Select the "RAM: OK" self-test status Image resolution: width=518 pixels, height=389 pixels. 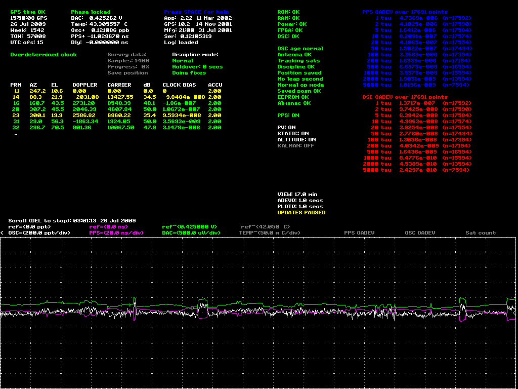coord(288,18)
